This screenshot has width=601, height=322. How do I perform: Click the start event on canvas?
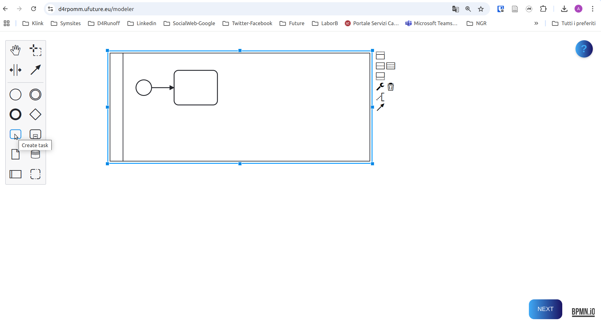point(144,88)
